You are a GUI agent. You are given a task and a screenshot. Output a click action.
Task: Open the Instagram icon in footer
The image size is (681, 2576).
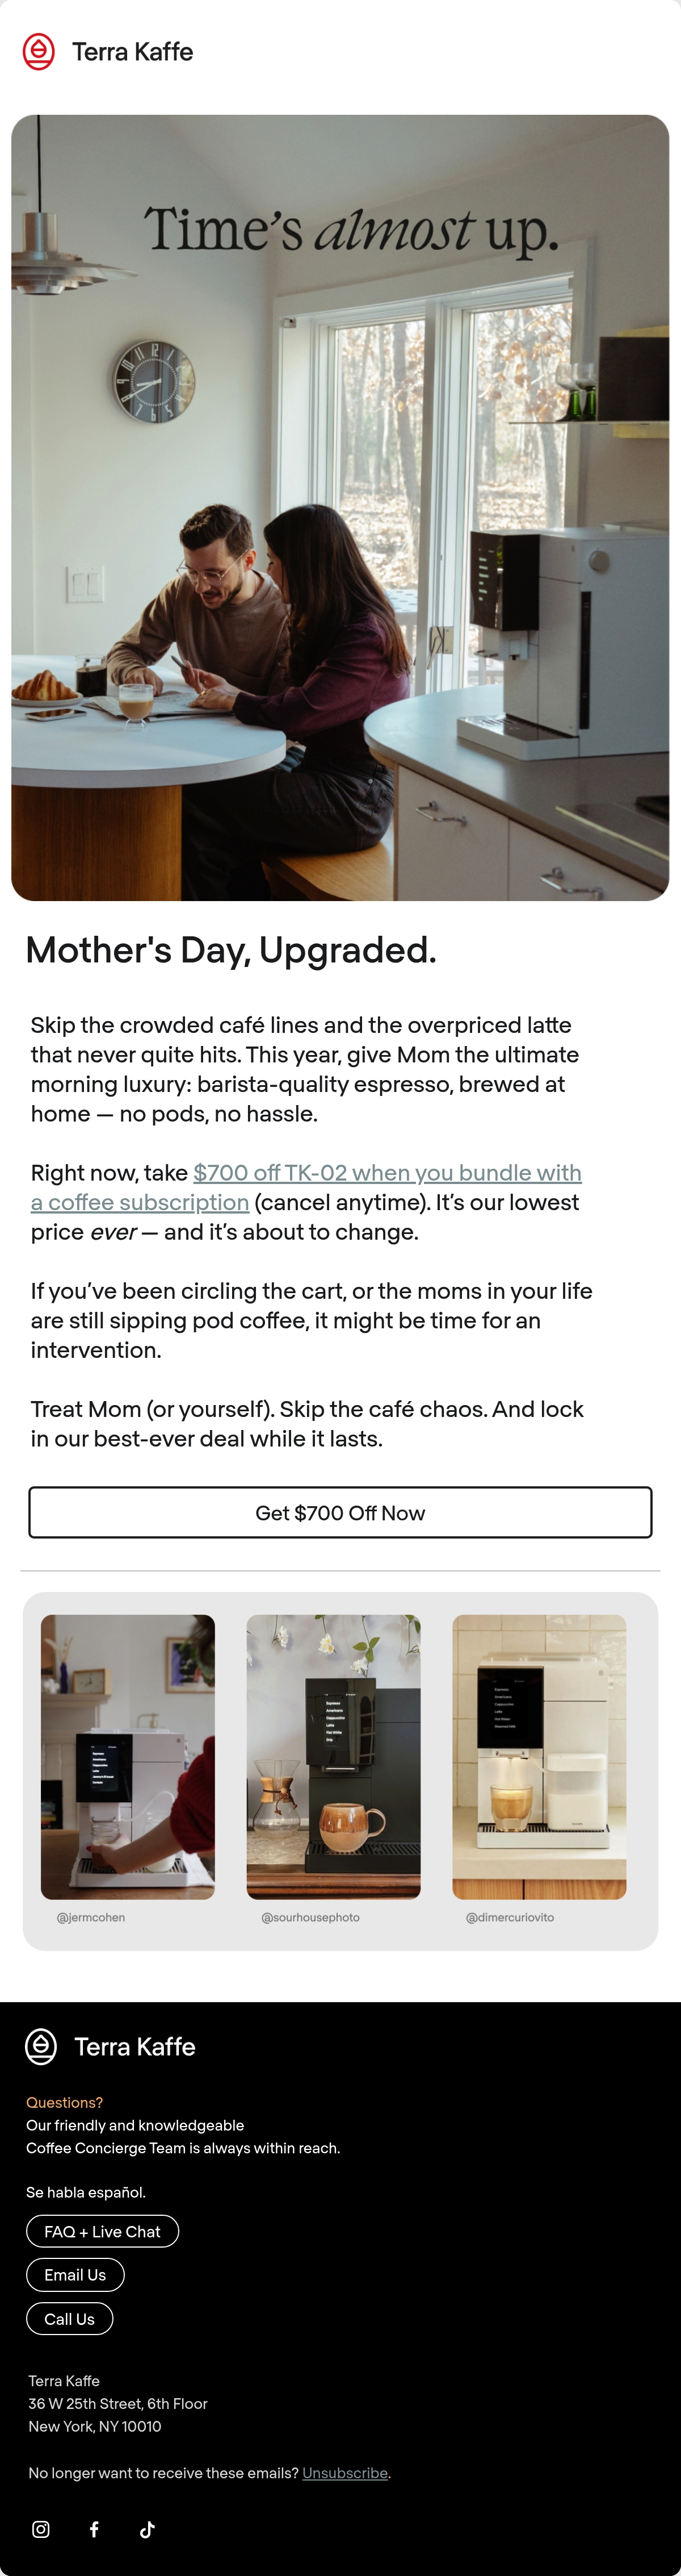coord(41,2529)
